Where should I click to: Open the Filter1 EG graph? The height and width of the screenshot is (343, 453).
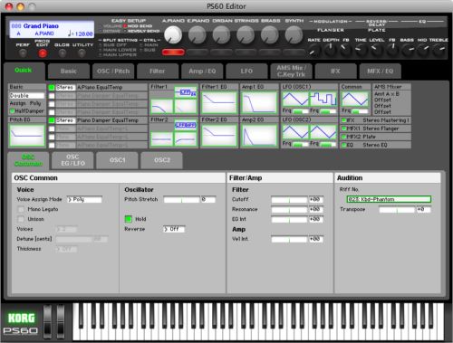[x=219, y=102]
